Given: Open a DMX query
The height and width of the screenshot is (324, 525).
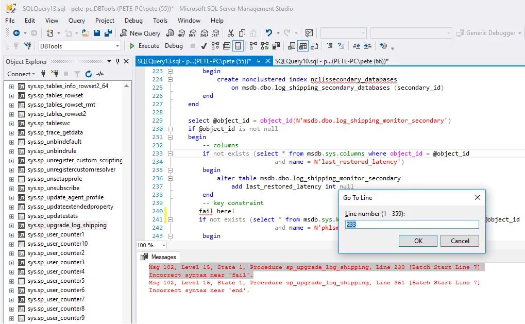Looking at the screenshot, I should [193, 33].
